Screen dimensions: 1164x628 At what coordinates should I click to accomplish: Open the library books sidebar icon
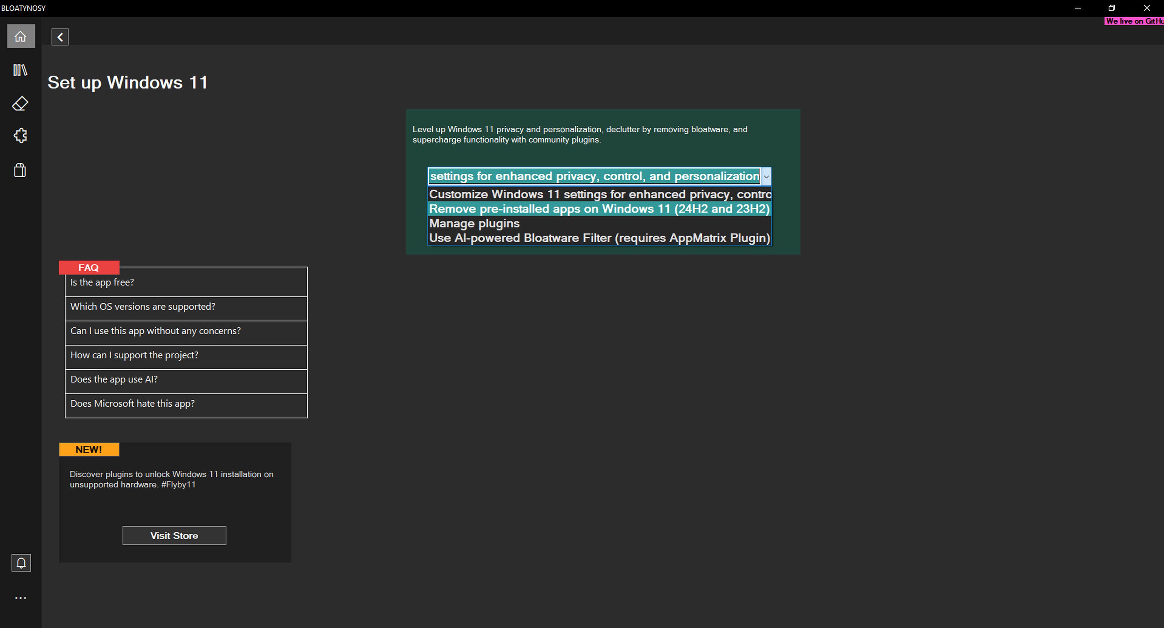[20, 70]
